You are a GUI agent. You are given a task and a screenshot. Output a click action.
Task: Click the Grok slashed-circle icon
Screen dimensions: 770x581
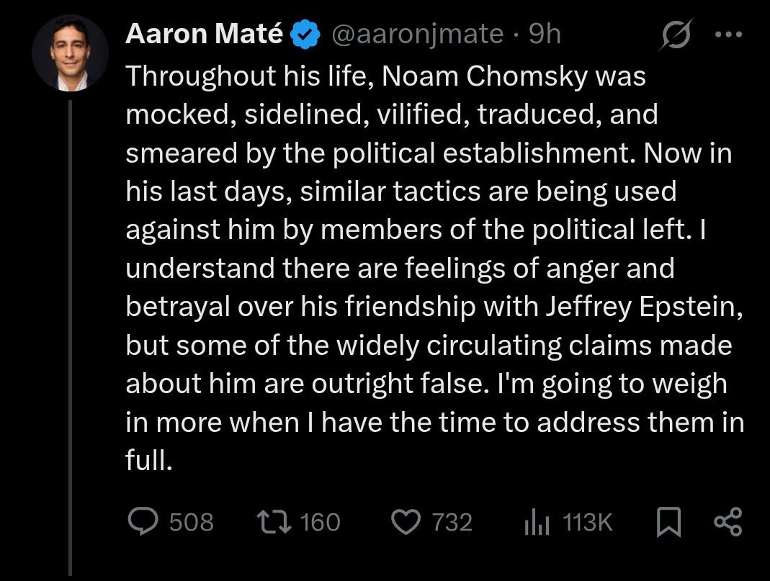click(675, 35)
